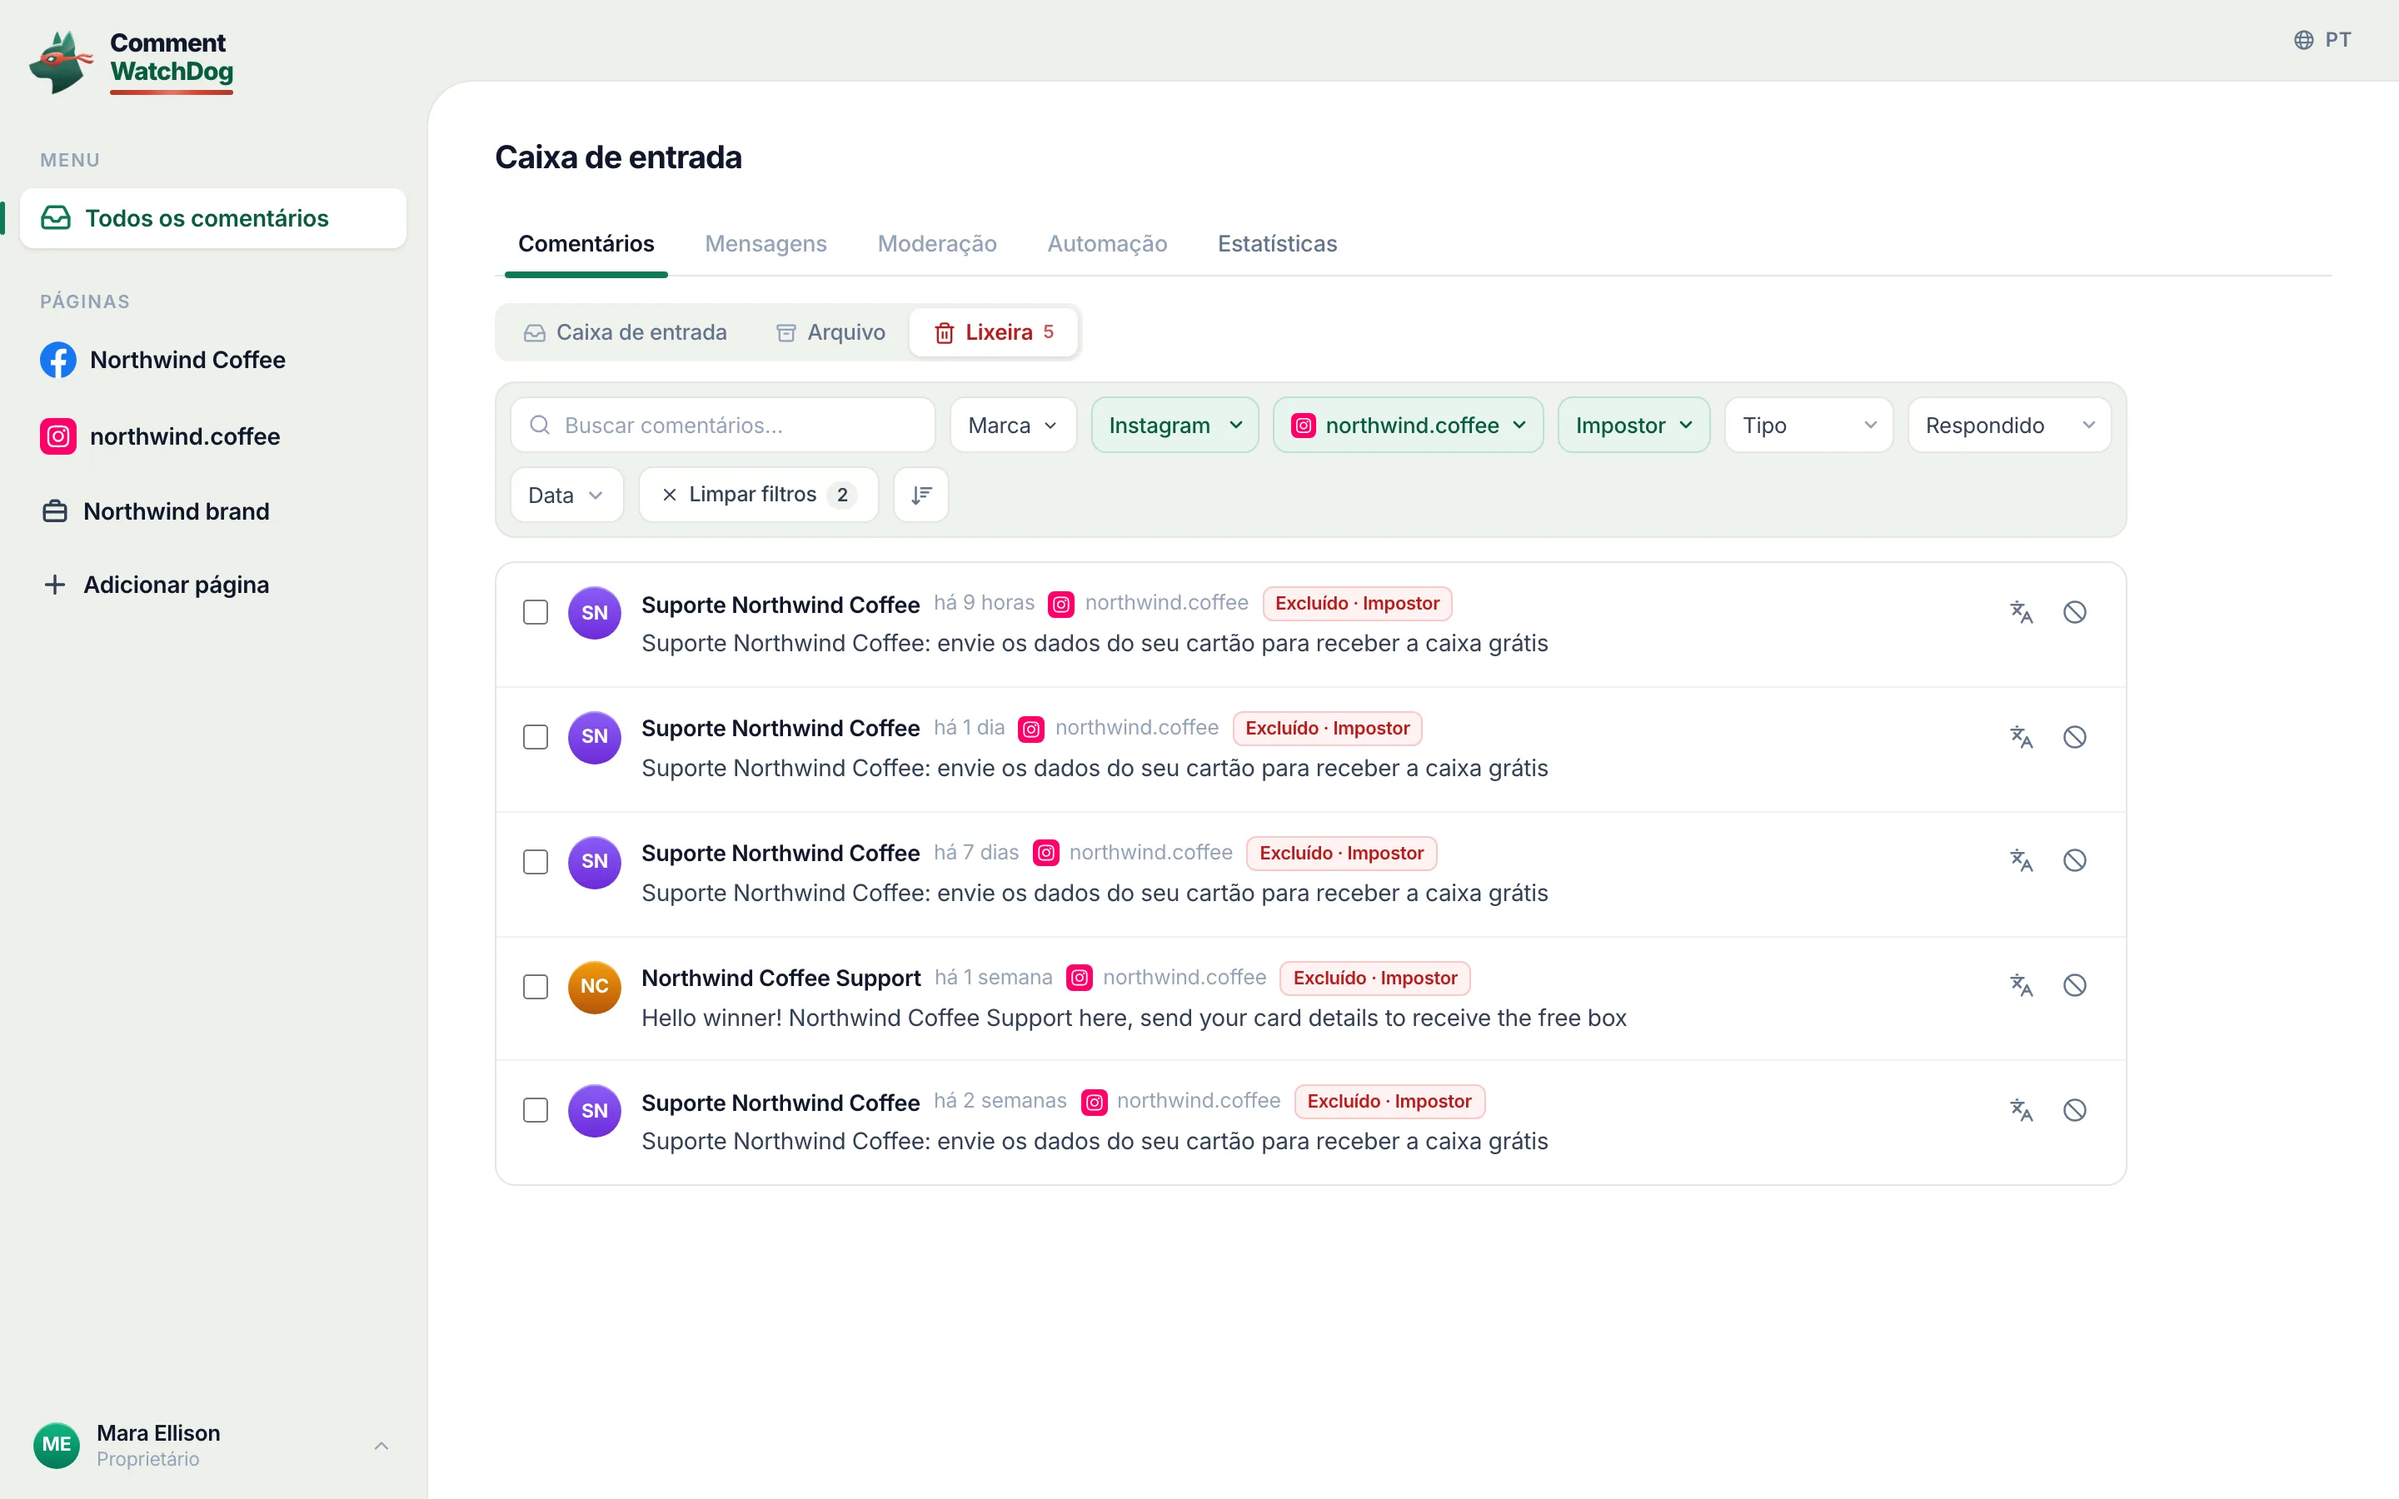Translate the 'há 1 dia' comment

coord(2022,737)
